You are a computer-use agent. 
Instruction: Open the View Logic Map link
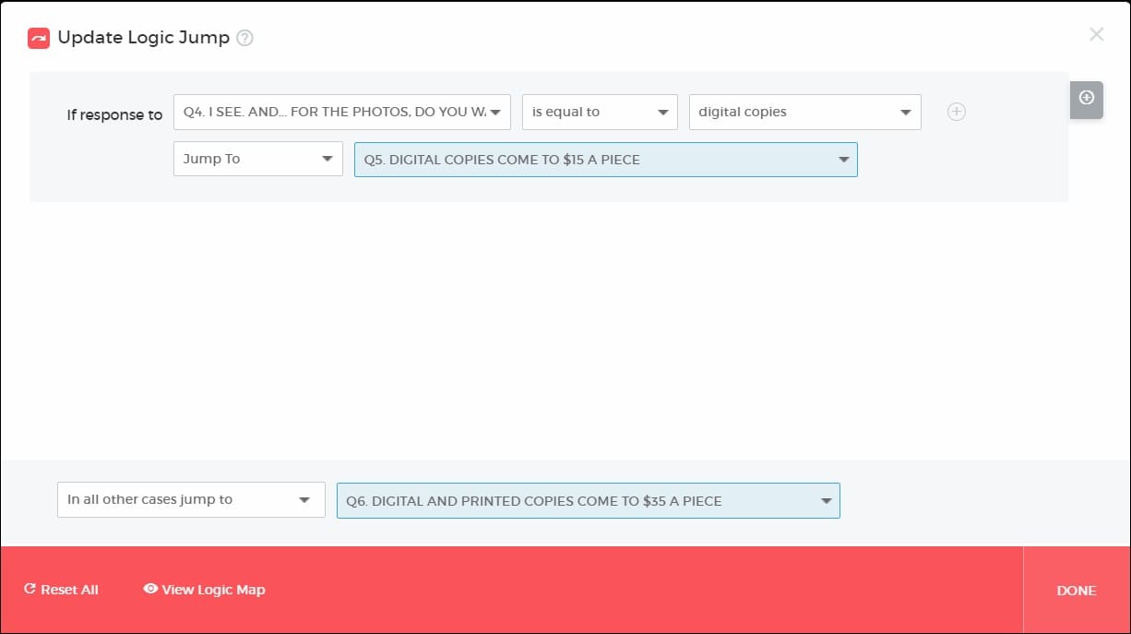click(x=213, y=590)
